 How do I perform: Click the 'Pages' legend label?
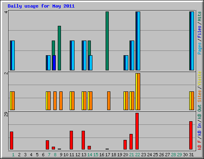(200, 48)
